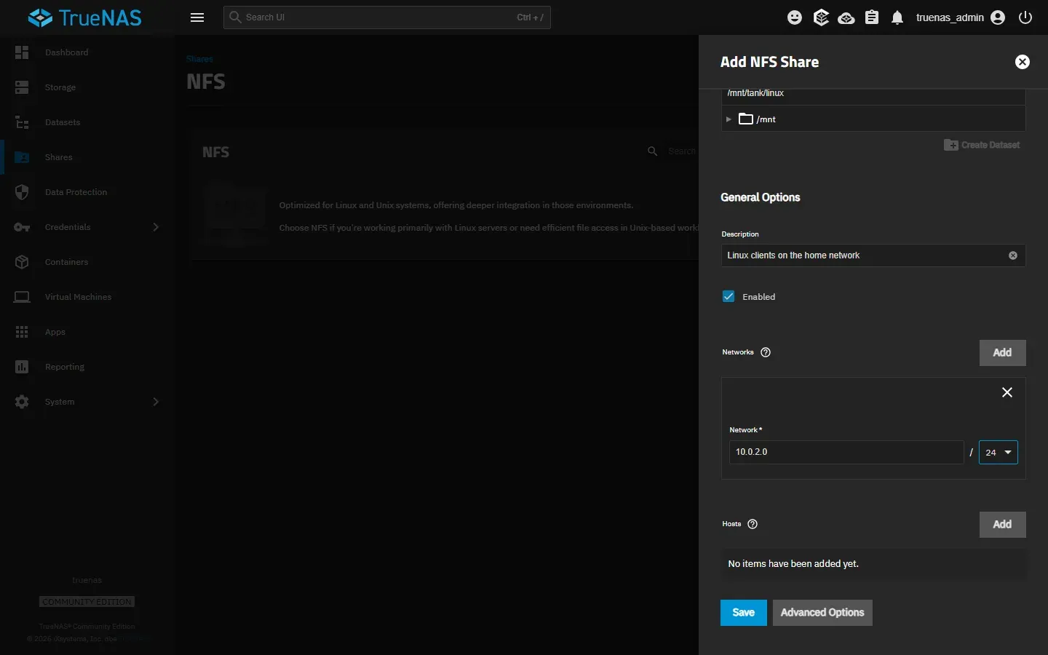Open the truenas_admin account icon

[998, 17]
